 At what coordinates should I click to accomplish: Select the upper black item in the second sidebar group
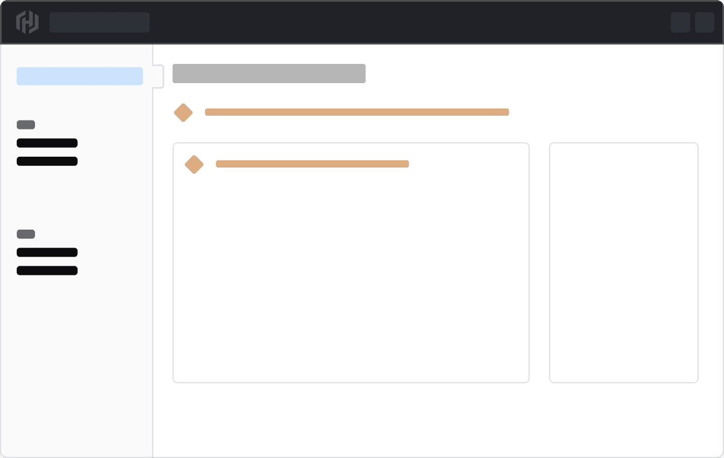pyautogui.click(x=47, y=253)
